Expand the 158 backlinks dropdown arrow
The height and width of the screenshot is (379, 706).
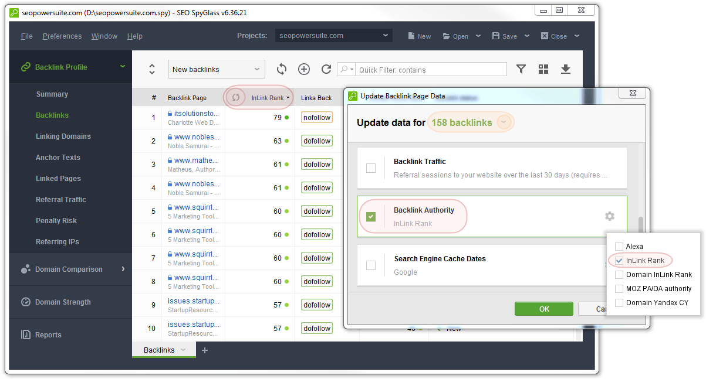tap(504, 122)
